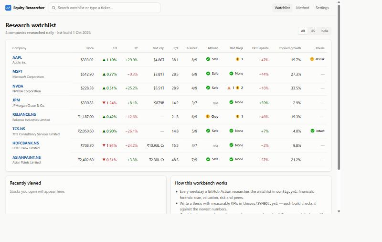Click TCS.NS 1Y change −26.1%
Image resolution: width=382 pixels, height=242 pixels.
pos(132,131)
